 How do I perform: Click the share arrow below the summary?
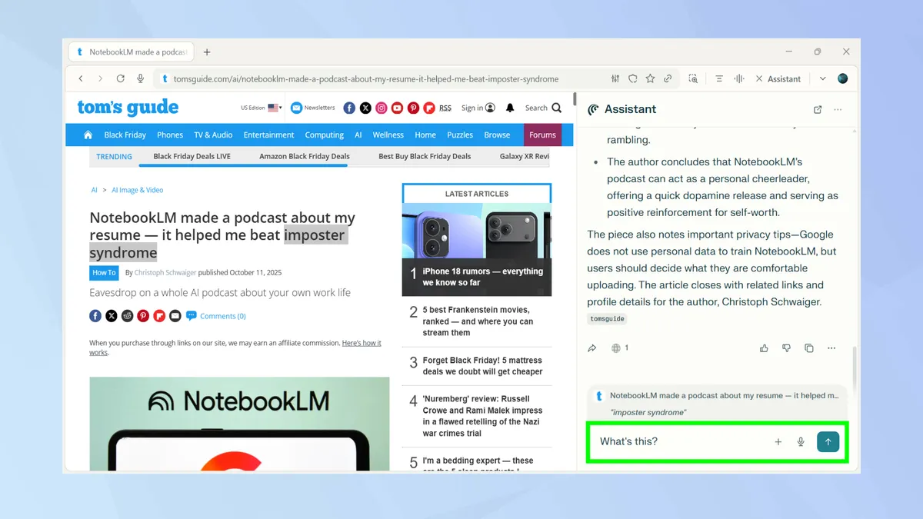[x=592, y=348]
